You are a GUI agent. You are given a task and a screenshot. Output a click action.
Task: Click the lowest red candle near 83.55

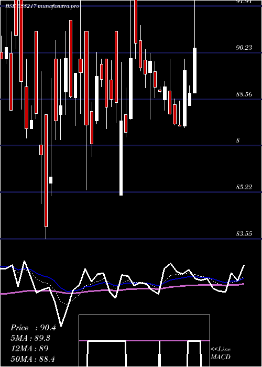tap(46, 170)
